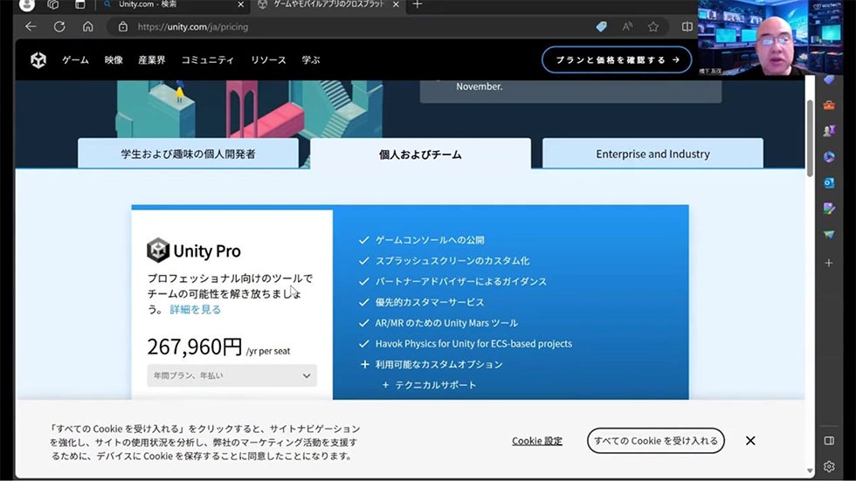Open the 映像 navigation menu

(x=114, y=60)
